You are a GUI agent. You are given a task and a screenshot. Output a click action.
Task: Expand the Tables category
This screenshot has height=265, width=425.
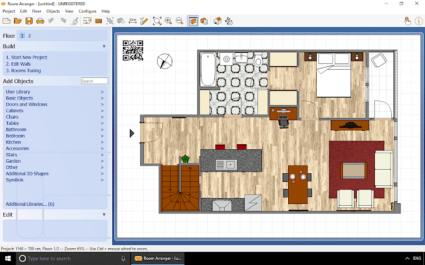(x=55, y=123)
